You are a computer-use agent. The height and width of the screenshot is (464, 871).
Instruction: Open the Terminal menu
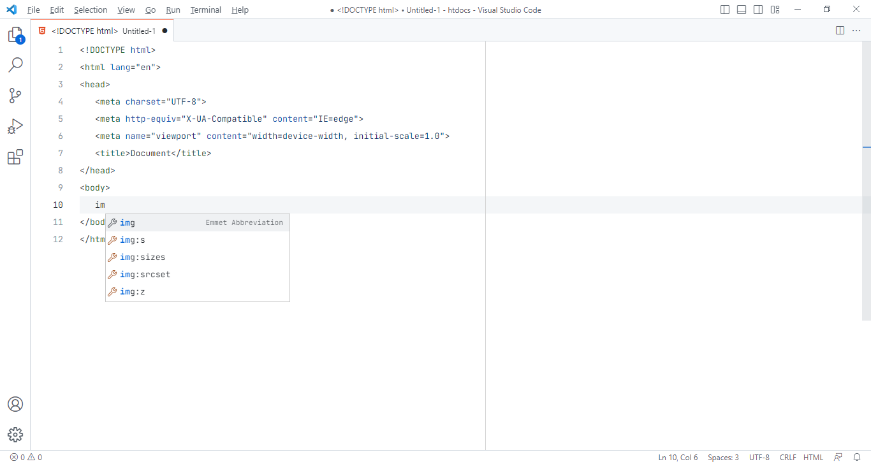206,10
